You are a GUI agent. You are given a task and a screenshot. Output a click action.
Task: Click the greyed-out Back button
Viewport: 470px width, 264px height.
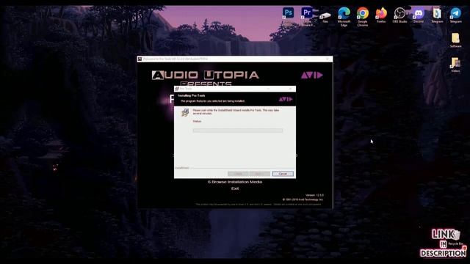pos(238,174)
